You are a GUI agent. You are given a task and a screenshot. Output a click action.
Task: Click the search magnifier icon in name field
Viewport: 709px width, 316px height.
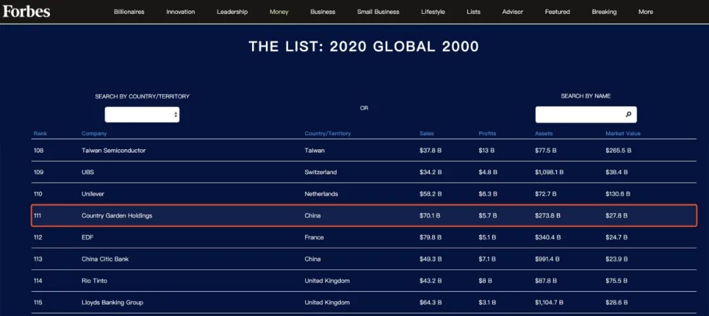tap(628, 114)
